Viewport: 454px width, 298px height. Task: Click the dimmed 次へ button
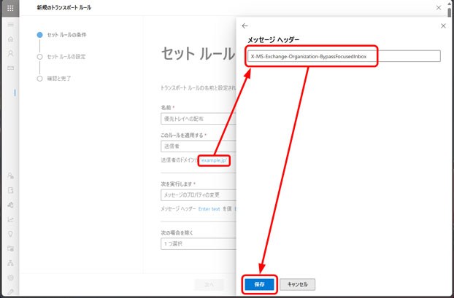point(209,285)
